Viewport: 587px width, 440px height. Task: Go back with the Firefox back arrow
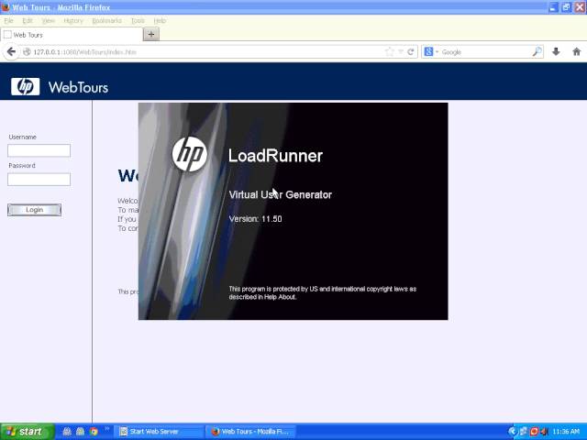click(11, 51)
